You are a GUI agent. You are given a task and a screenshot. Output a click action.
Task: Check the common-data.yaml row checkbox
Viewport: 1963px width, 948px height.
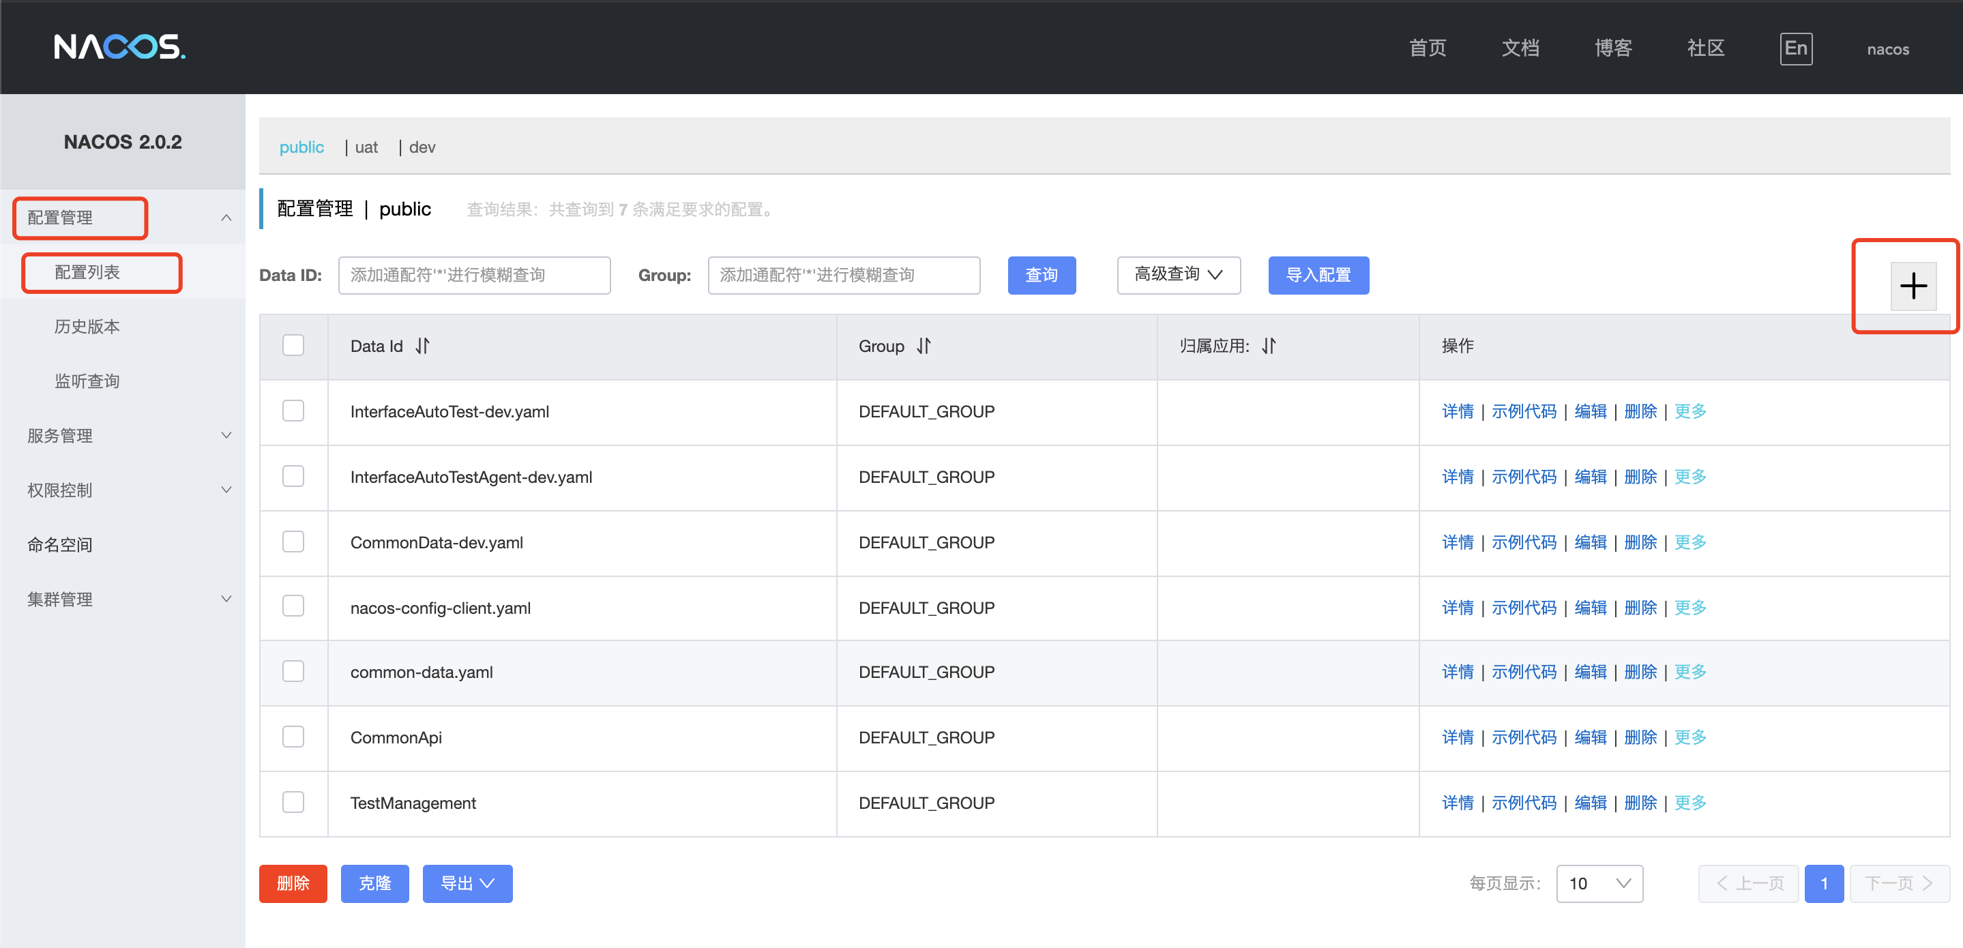(x=293, y=671)
